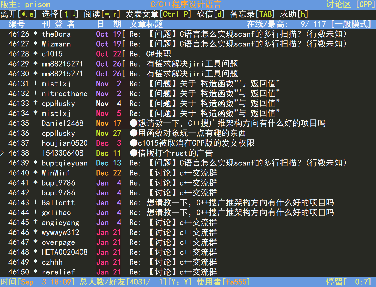376x287 pixels.
Task: Click the 日期 column header
Action: (109, 24)
